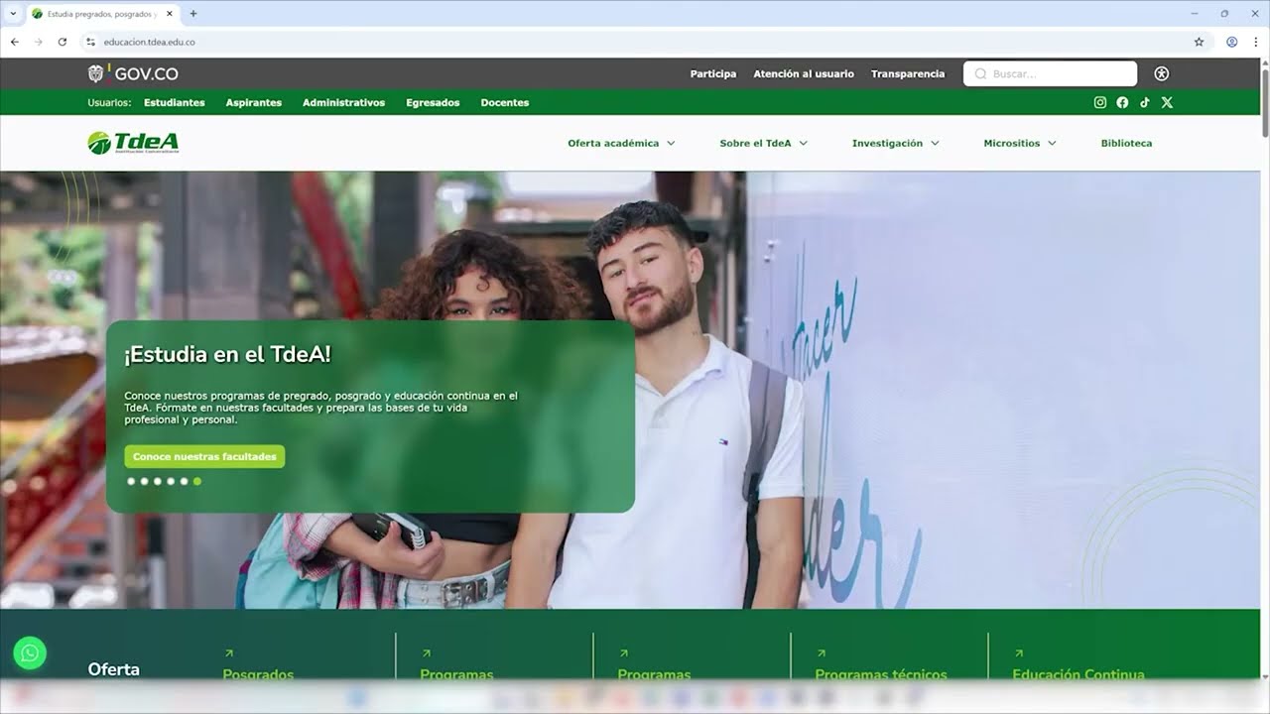Click the GOV.CO logo
The height and width of the screenshot is (714, 1270).
pos(133,73)
